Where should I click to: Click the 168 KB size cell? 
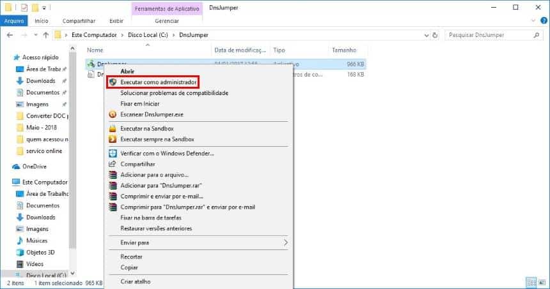[356, 75]
